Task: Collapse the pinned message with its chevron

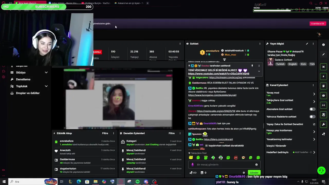Action: click(259, 71)
